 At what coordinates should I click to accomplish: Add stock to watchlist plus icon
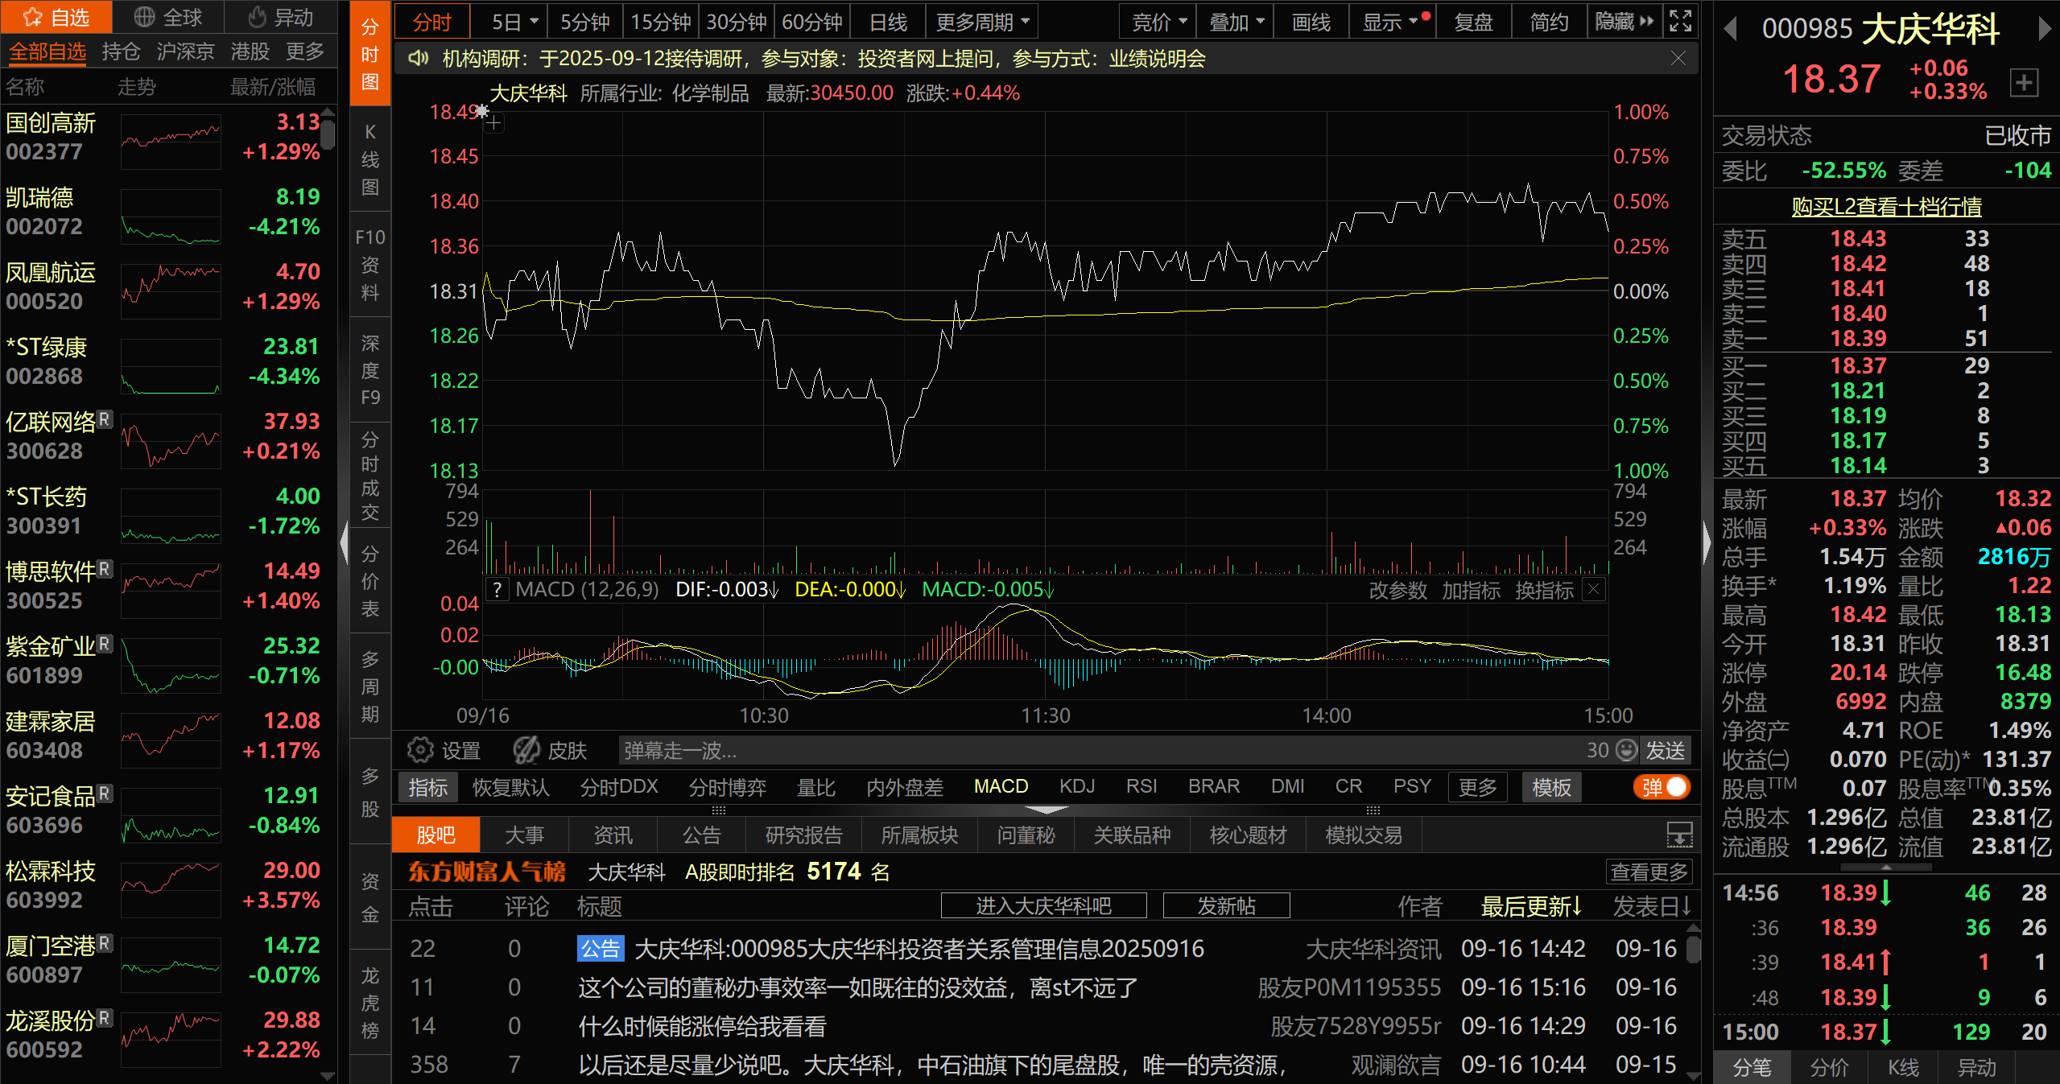pyautogui.click(x=2024, y=82)
